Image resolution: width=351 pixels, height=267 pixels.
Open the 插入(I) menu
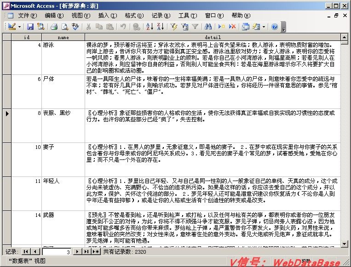point(108,16)
